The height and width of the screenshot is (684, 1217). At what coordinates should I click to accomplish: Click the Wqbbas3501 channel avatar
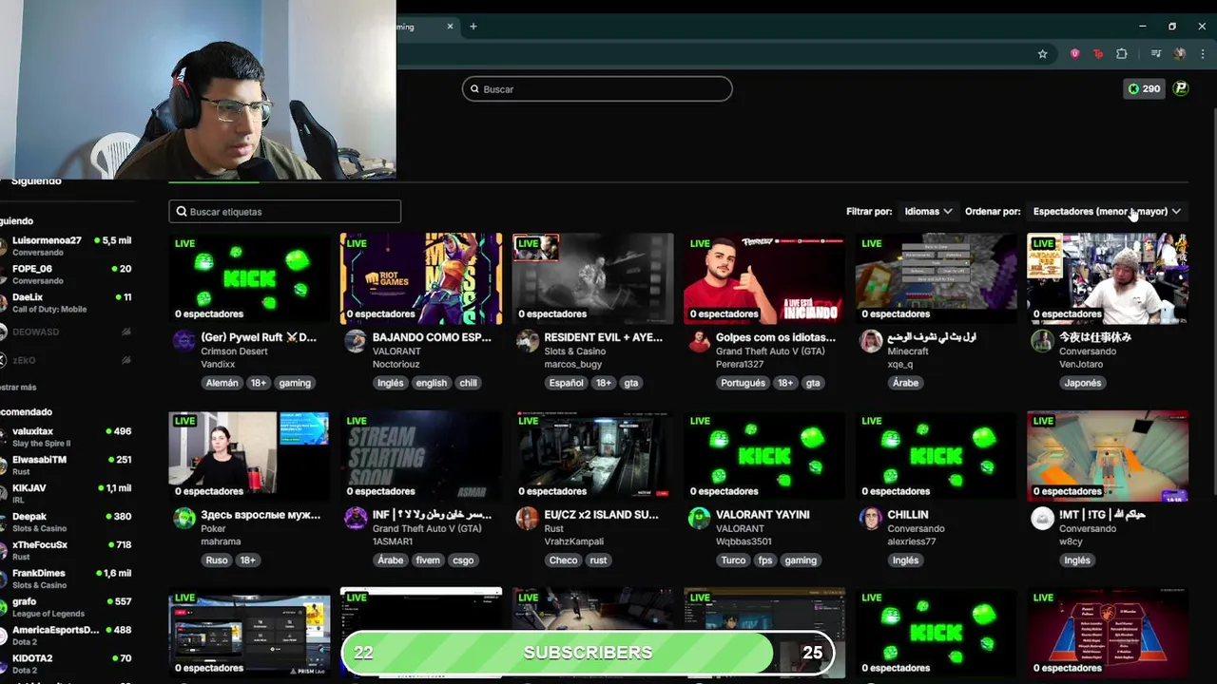coord(699,519)
